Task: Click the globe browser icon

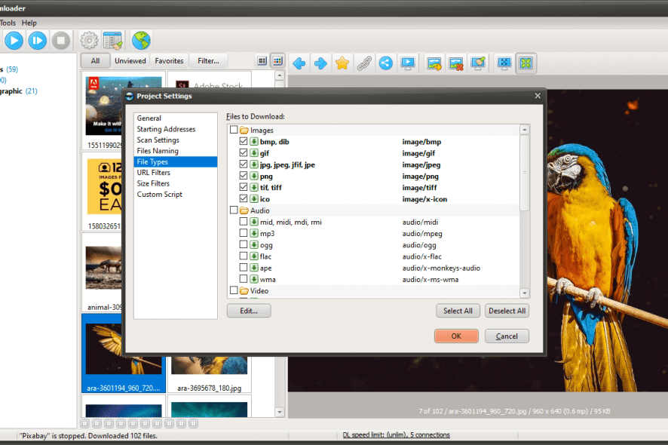Action: (141, 41)
